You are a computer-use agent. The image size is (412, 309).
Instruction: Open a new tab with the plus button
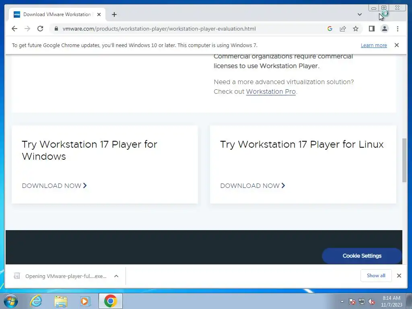(114, 14)
